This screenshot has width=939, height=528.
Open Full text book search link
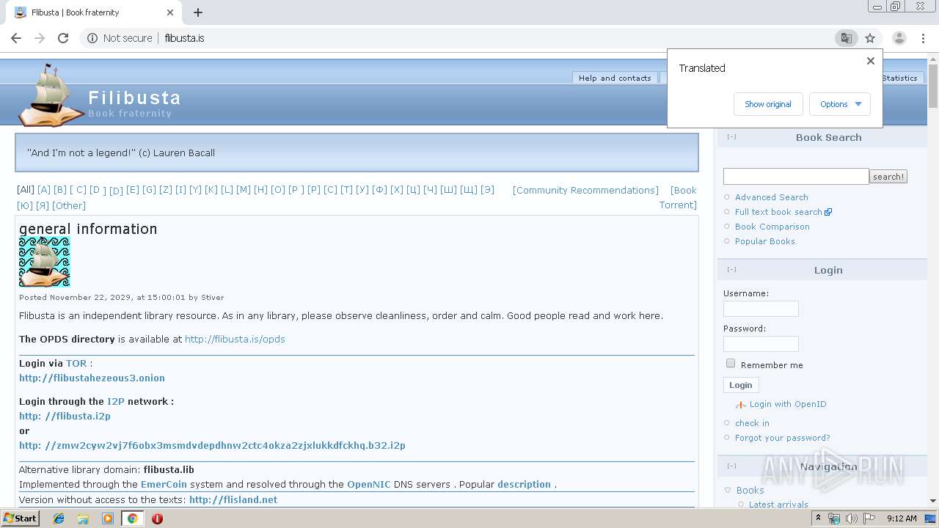tap(778, 212)
